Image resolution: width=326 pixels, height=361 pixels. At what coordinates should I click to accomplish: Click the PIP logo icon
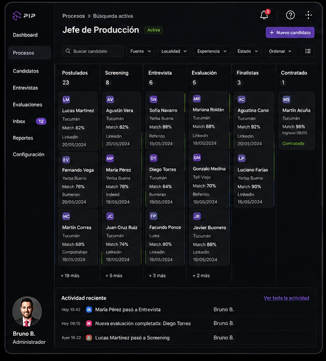coord(17,15)
